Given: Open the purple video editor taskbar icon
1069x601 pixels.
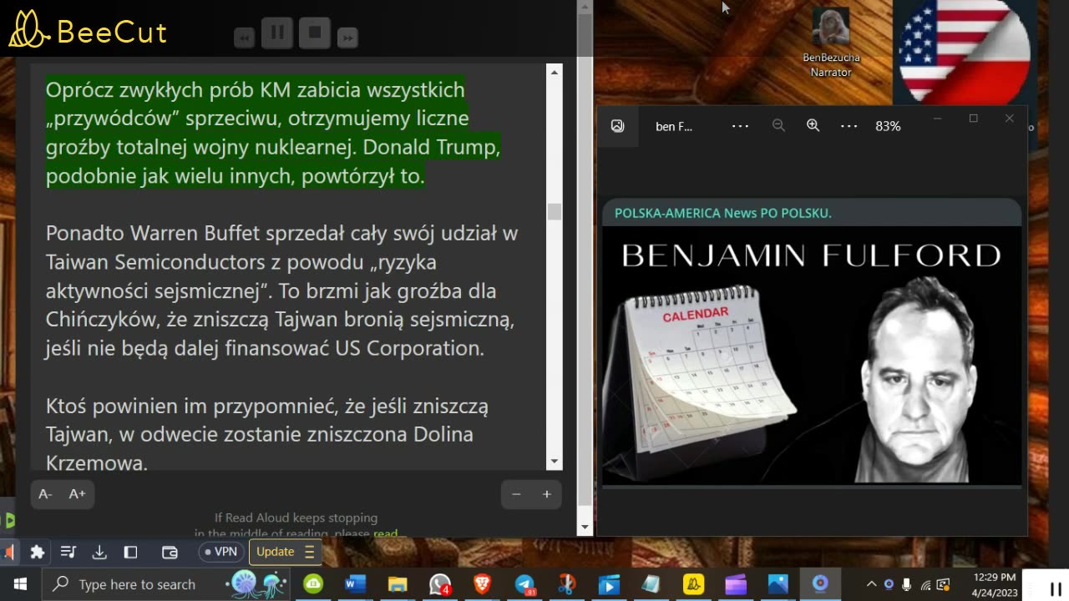Looking at the screenshot, I should click(736, 584).
